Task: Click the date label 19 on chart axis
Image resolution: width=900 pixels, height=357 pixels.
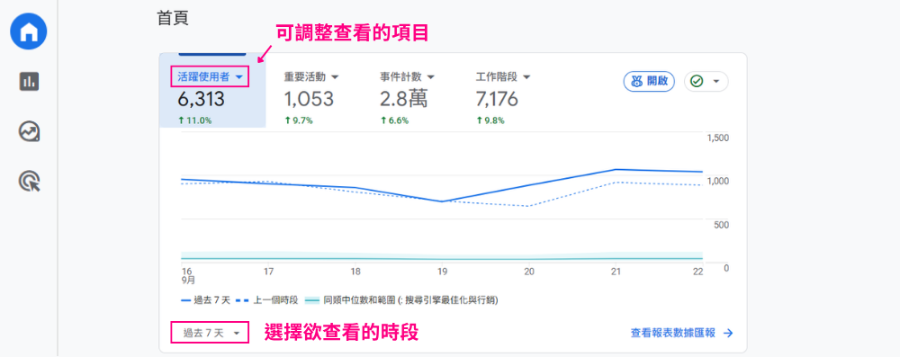Action: click(442, 272)
